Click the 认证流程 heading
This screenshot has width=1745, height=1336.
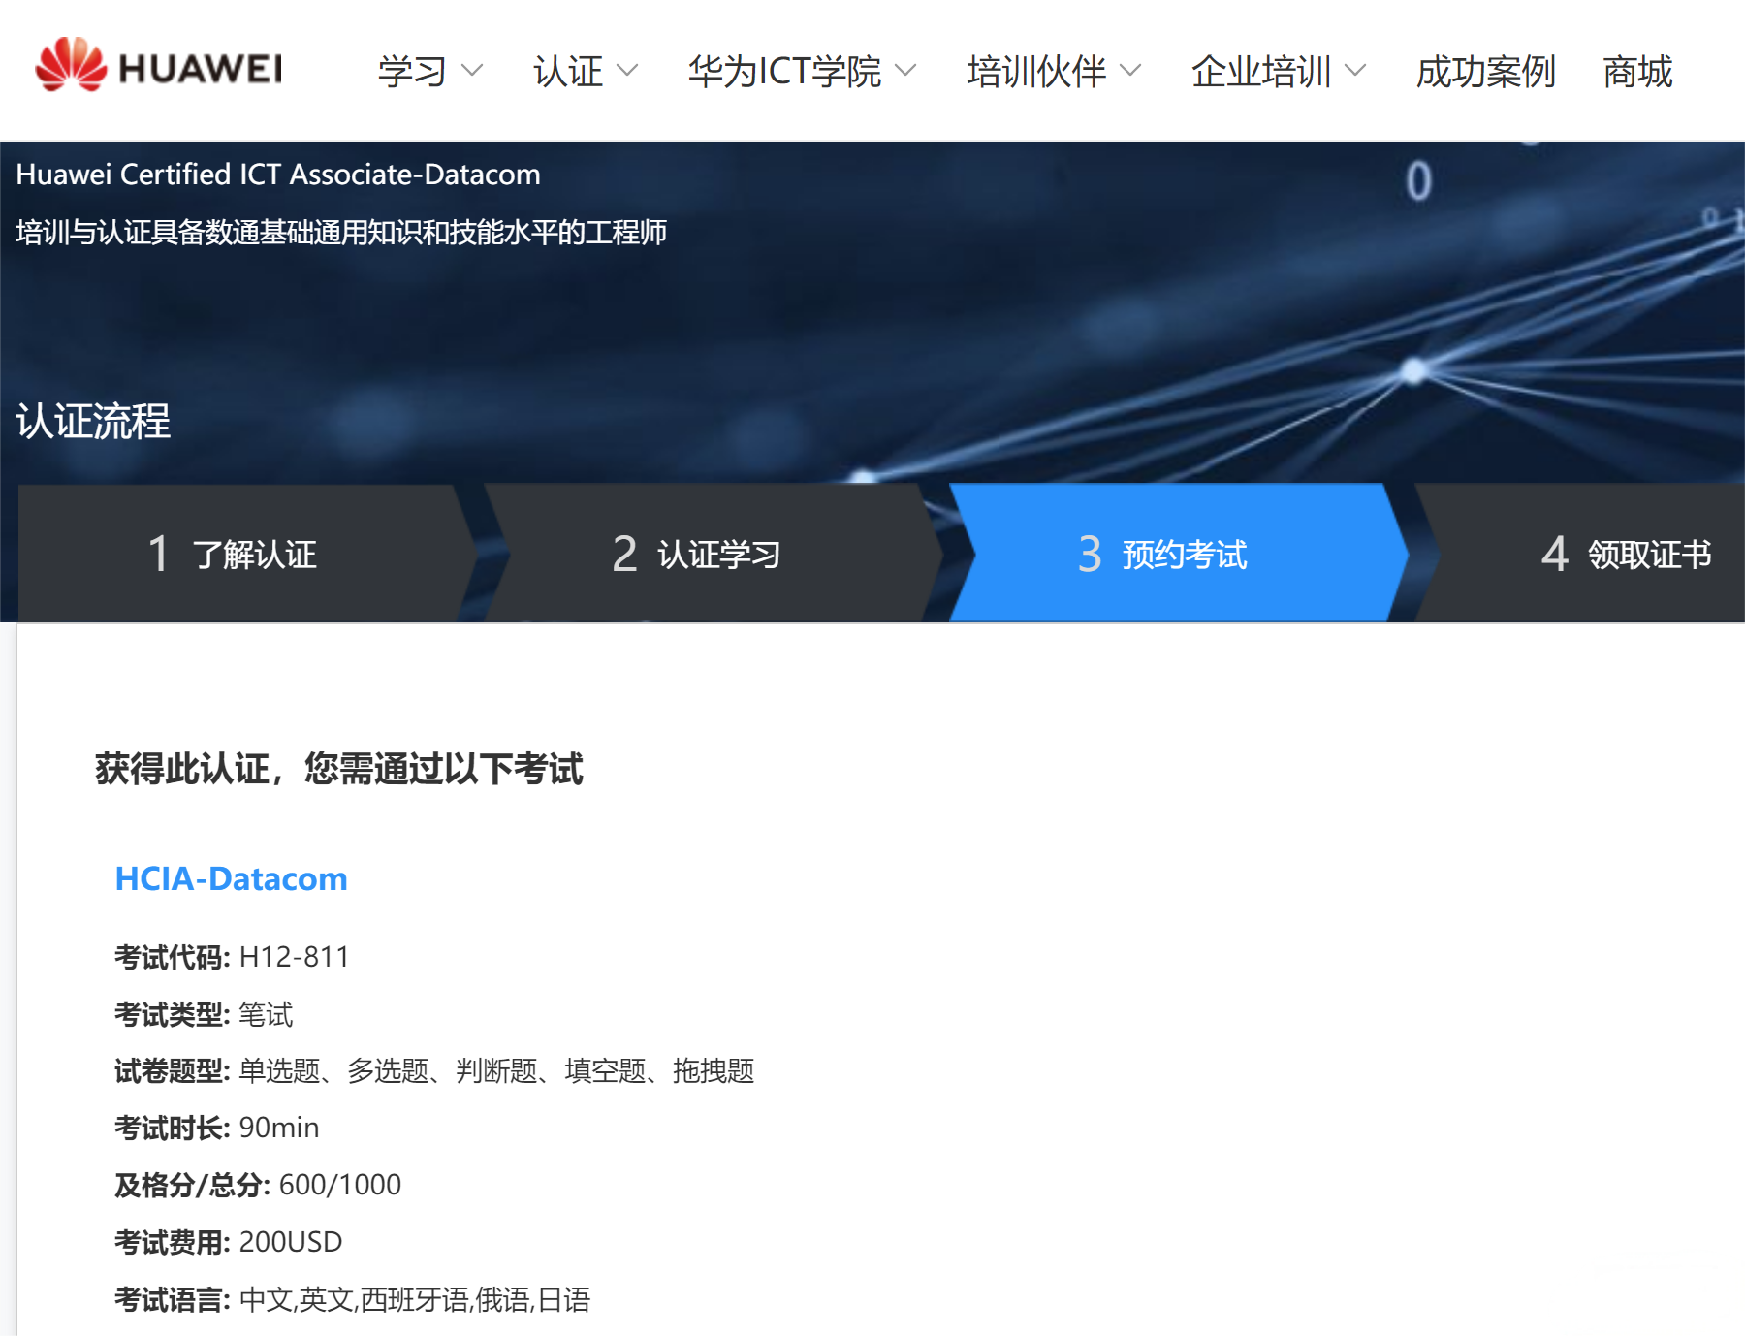(x=93, y=422)
